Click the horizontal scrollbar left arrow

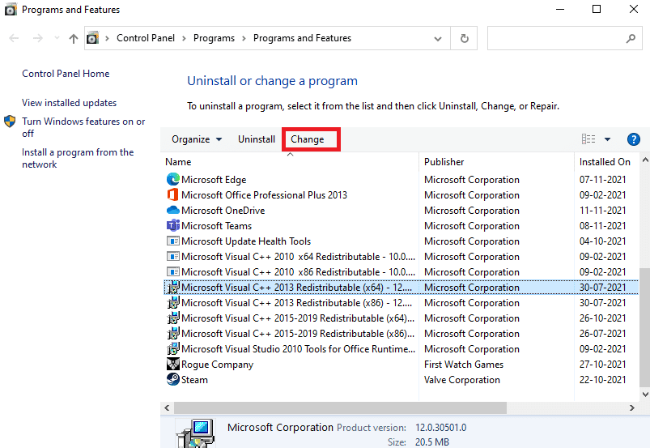click(167, 407)
